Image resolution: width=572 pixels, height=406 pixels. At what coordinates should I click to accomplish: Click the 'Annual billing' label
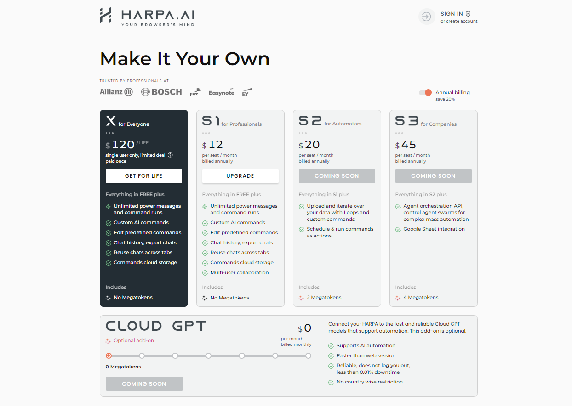point(453,92)
